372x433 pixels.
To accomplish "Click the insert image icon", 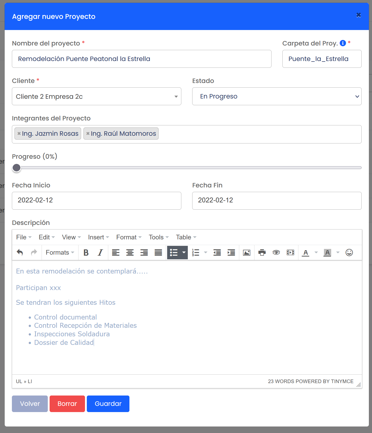I will click(x=247, y=253).
